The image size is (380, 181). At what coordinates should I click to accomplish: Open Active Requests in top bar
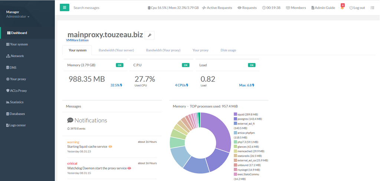click(217, 8)
